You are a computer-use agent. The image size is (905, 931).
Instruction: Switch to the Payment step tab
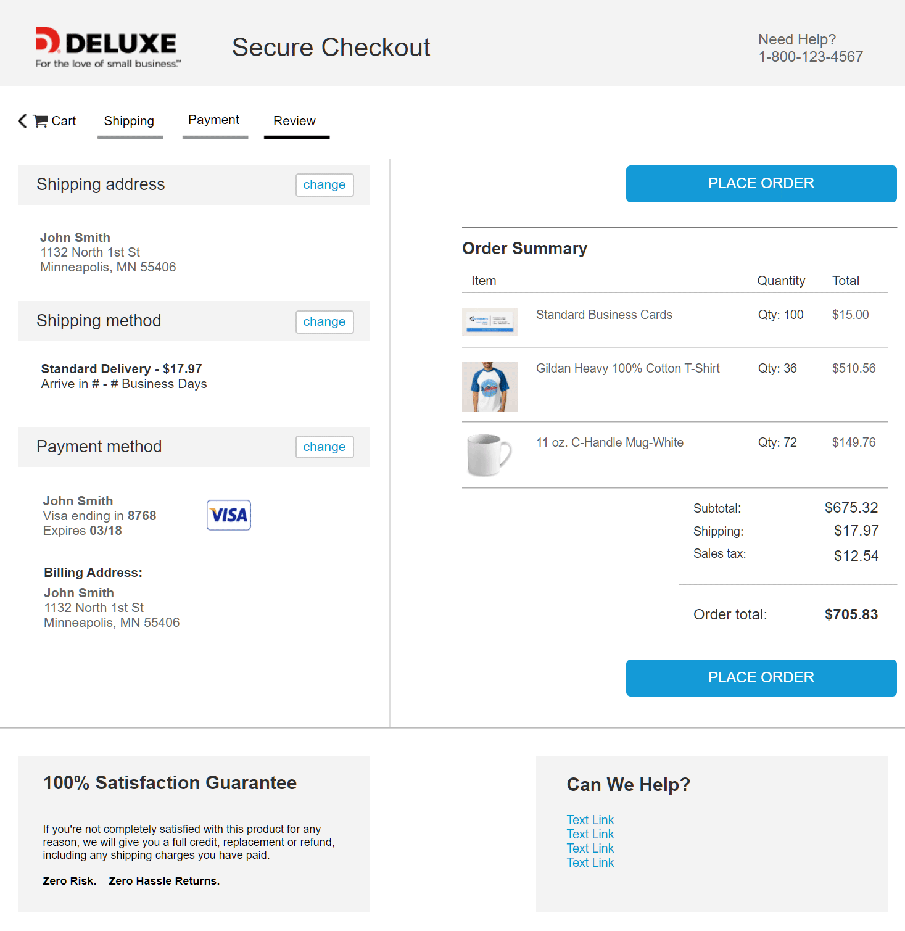[x=214, y=120]
